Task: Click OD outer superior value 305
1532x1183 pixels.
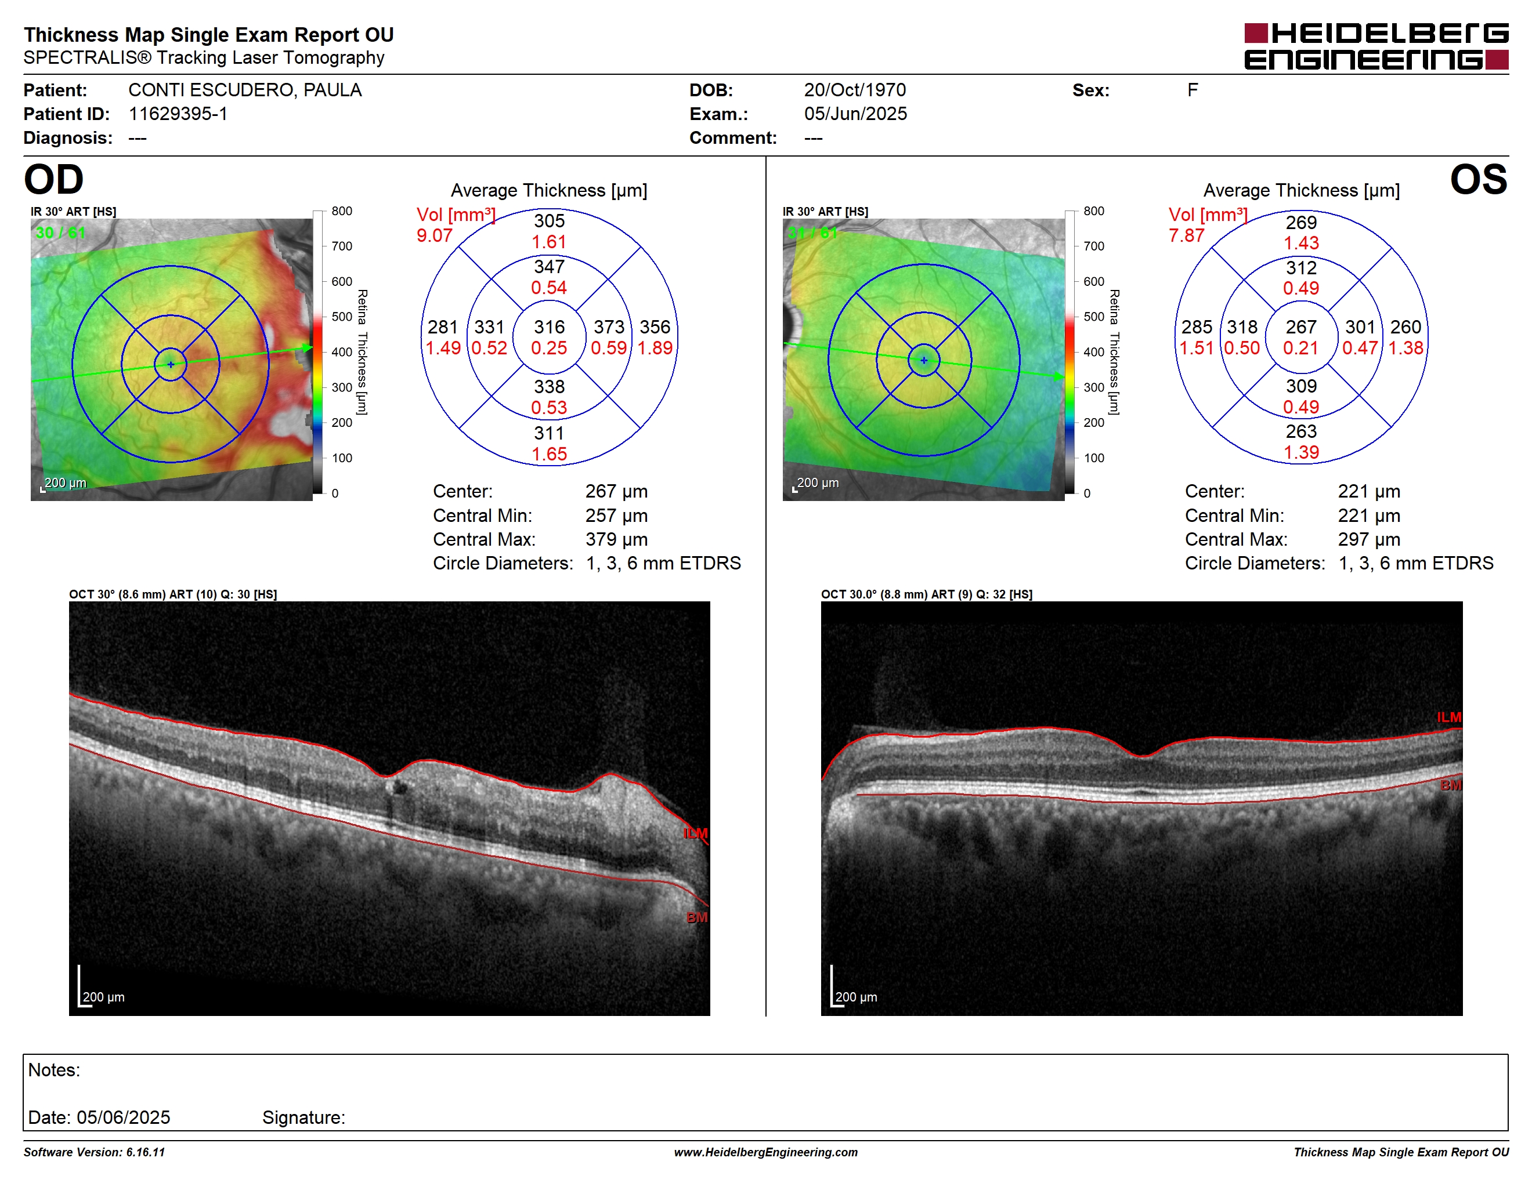Action: point(549,222)
